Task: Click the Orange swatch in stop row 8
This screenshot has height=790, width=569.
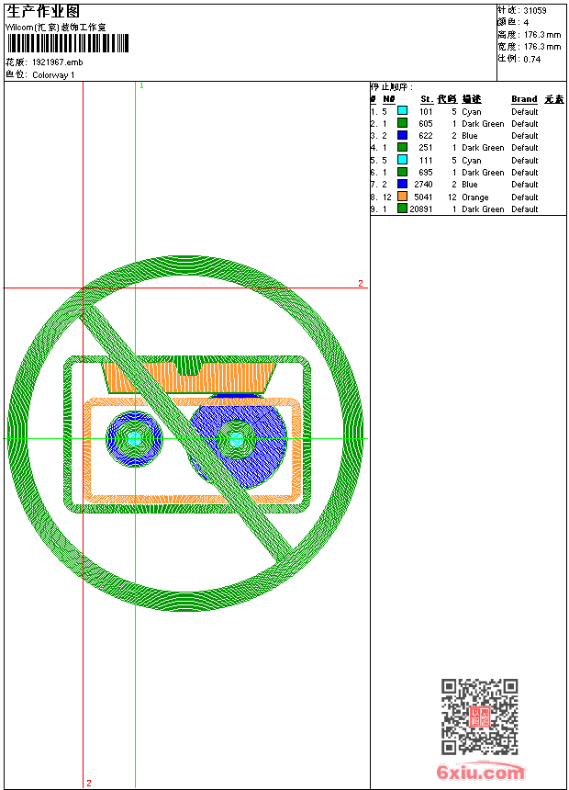Action: pos(402,197)
